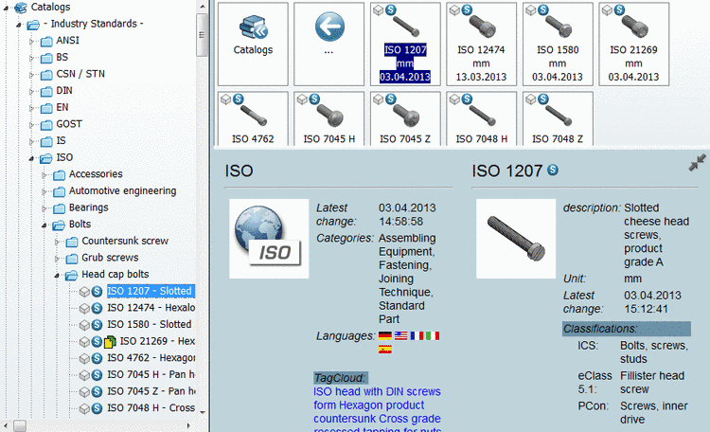Click the tree horizontal scrollbar right arrow
Screen dimensions: 710x432
188,425
